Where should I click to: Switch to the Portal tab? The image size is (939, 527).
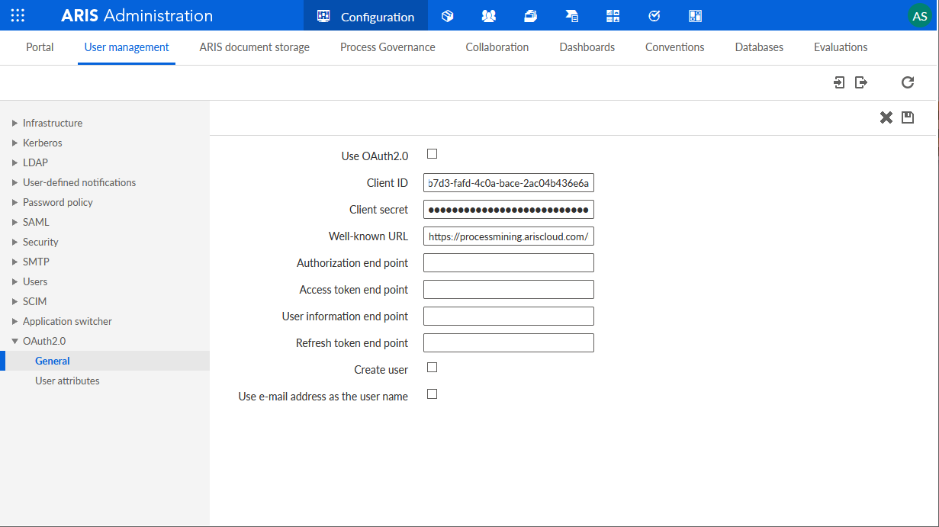(x=40, y=47)
